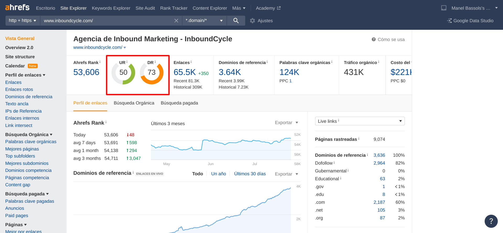
Task: Show DR info tooltip icon
Action: 155,62
